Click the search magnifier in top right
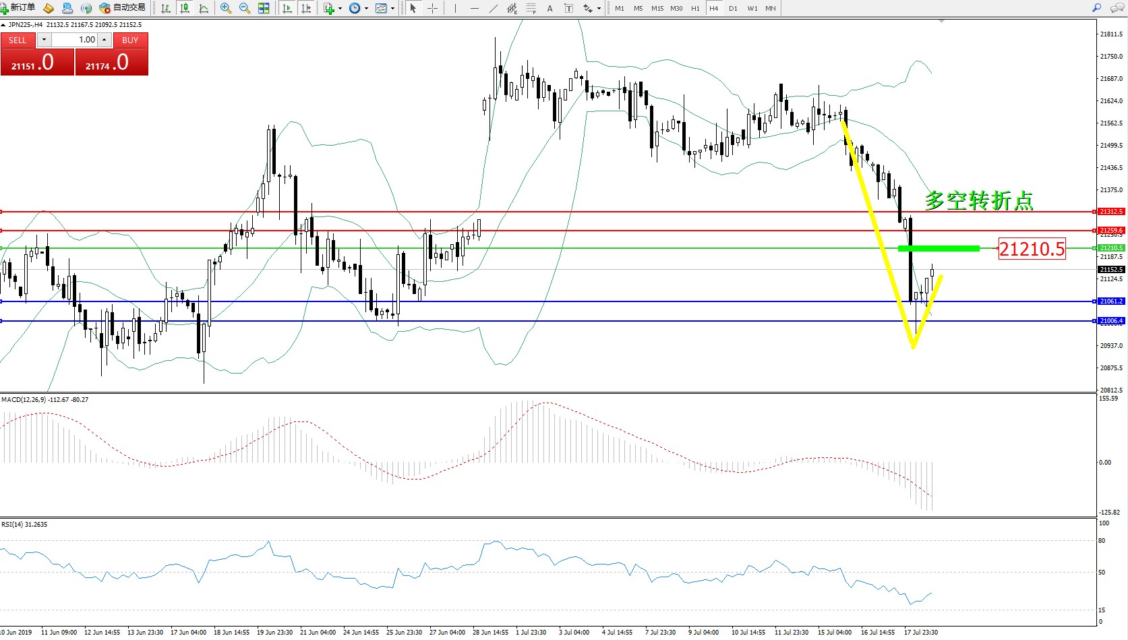The width and height of the screenshot is (1128, 640). [x=1097, y=8]
